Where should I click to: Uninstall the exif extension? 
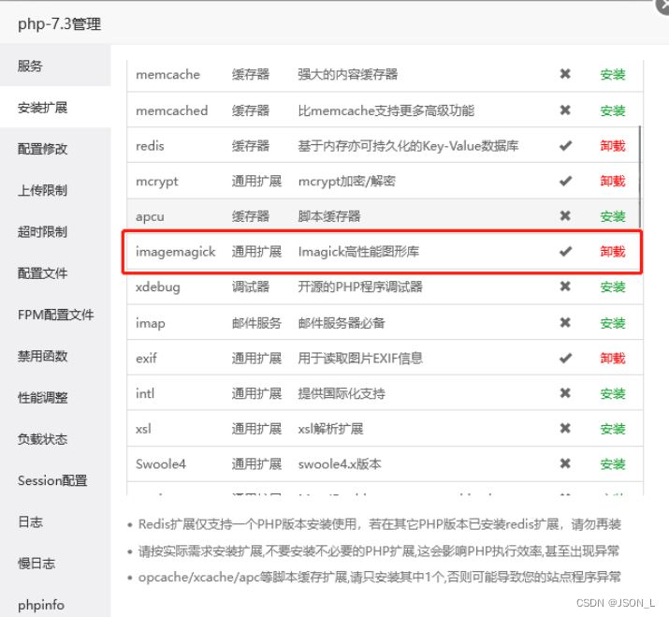click(613, 358)
